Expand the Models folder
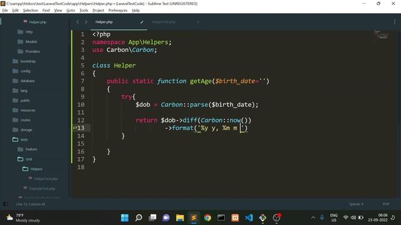 [x=31, y=42]
